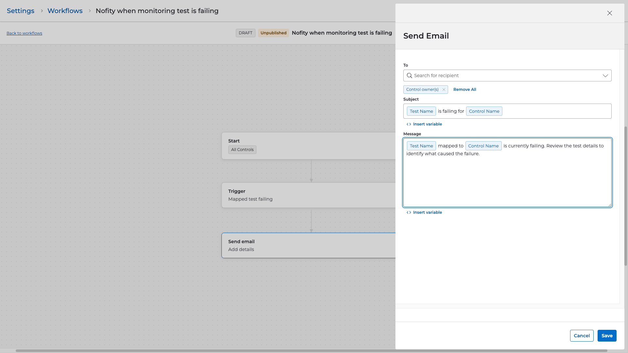This screenshot has height=353, width=628.
Task: Click Remove All recipients link
Action: (x=464, y=90)
